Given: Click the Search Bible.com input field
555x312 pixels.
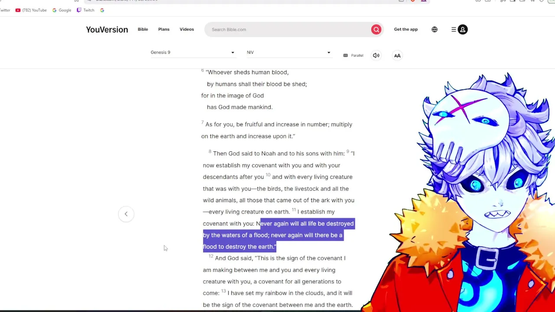Looking at the screenshot, I should (x=288, y=29).
